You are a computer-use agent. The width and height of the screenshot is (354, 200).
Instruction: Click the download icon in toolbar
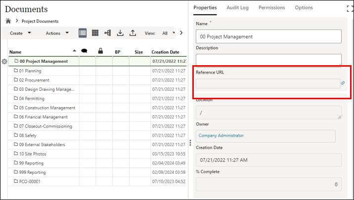point(120,33)
